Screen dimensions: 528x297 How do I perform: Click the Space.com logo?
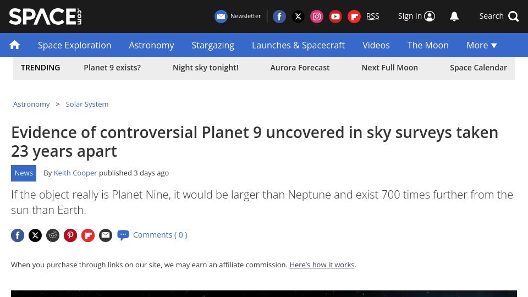(x=46, y=16)
